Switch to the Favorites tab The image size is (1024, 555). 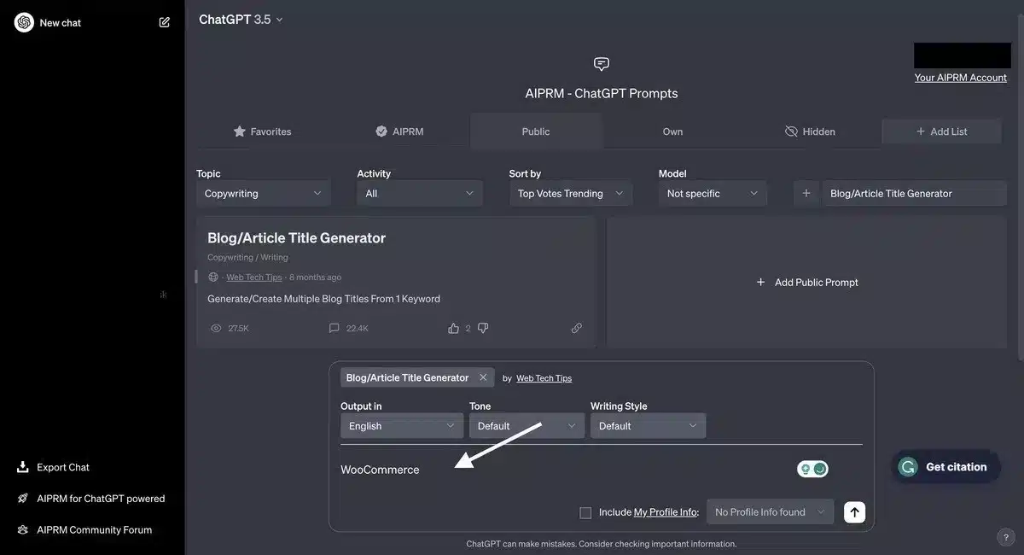tap(262, 131)
